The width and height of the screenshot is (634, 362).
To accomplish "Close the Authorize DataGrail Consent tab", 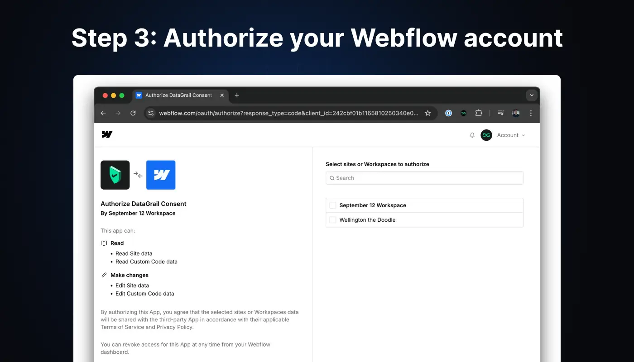I will pos(222,95).
